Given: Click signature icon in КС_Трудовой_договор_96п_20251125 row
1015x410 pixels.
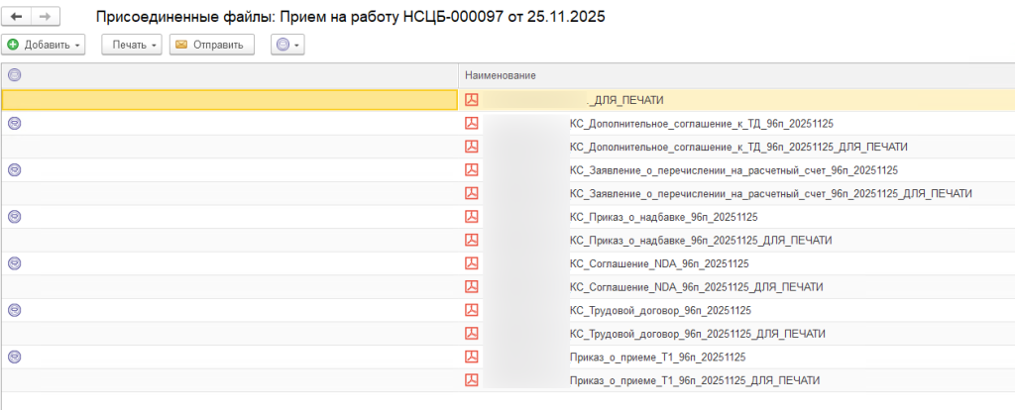Looking at the screenshot, I should coord(14,310).
